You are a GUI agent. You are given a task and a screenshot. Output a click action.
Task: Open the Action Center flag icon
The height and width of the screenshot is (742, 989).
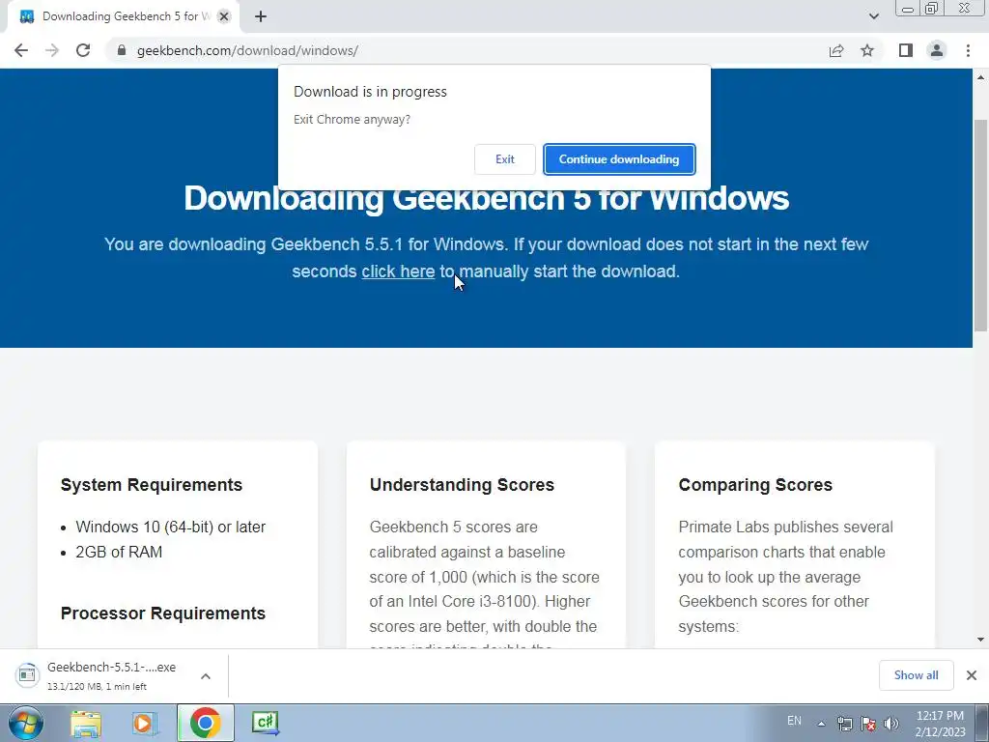(868, 724)
